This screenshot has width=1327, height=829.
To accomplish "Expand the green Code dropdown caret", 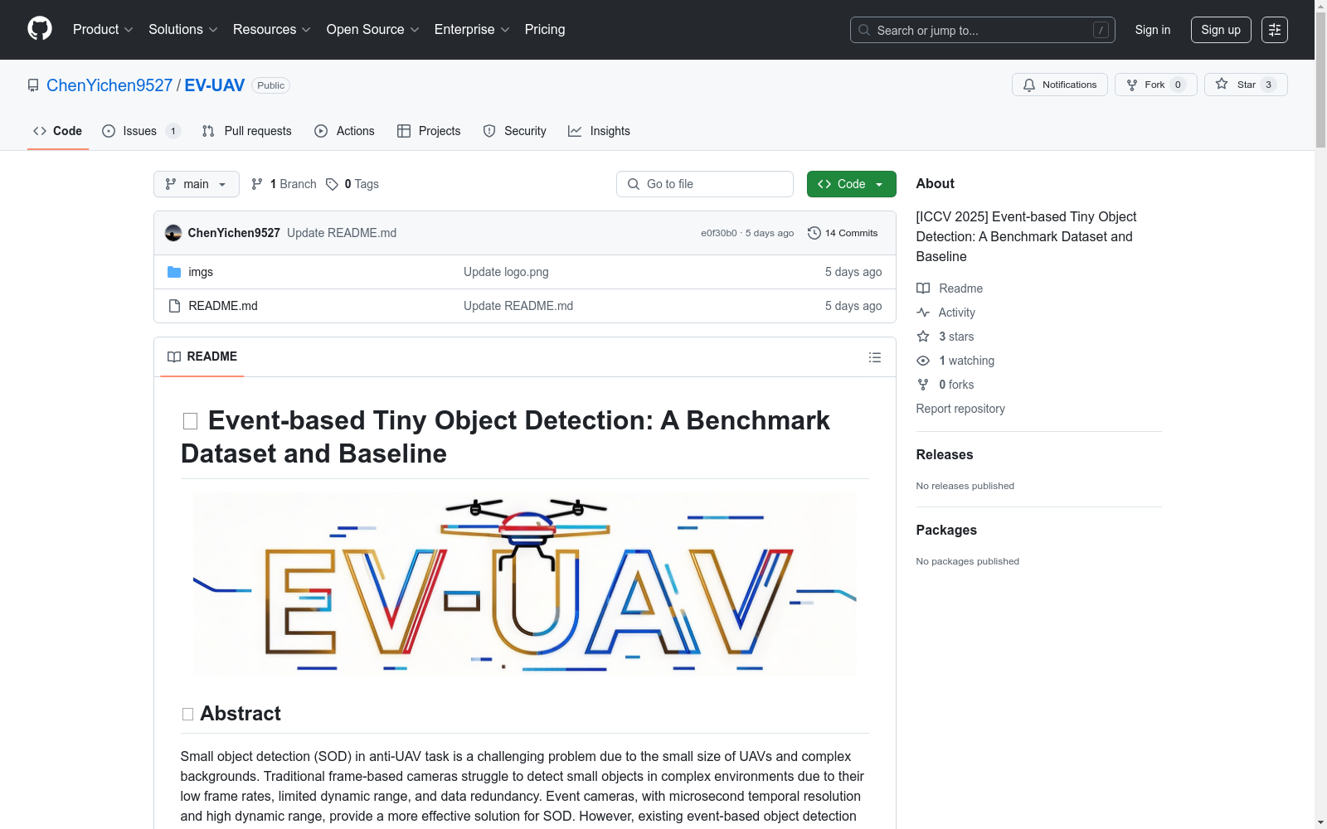I will click(879, 184).
